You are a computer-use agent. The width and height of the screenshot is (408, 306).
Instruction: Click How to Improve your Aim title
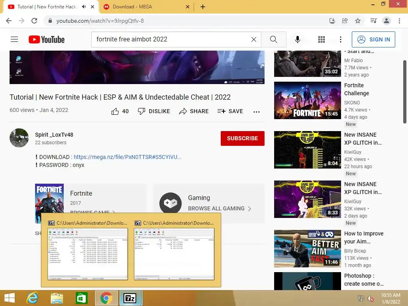click(x=364, y=237)
